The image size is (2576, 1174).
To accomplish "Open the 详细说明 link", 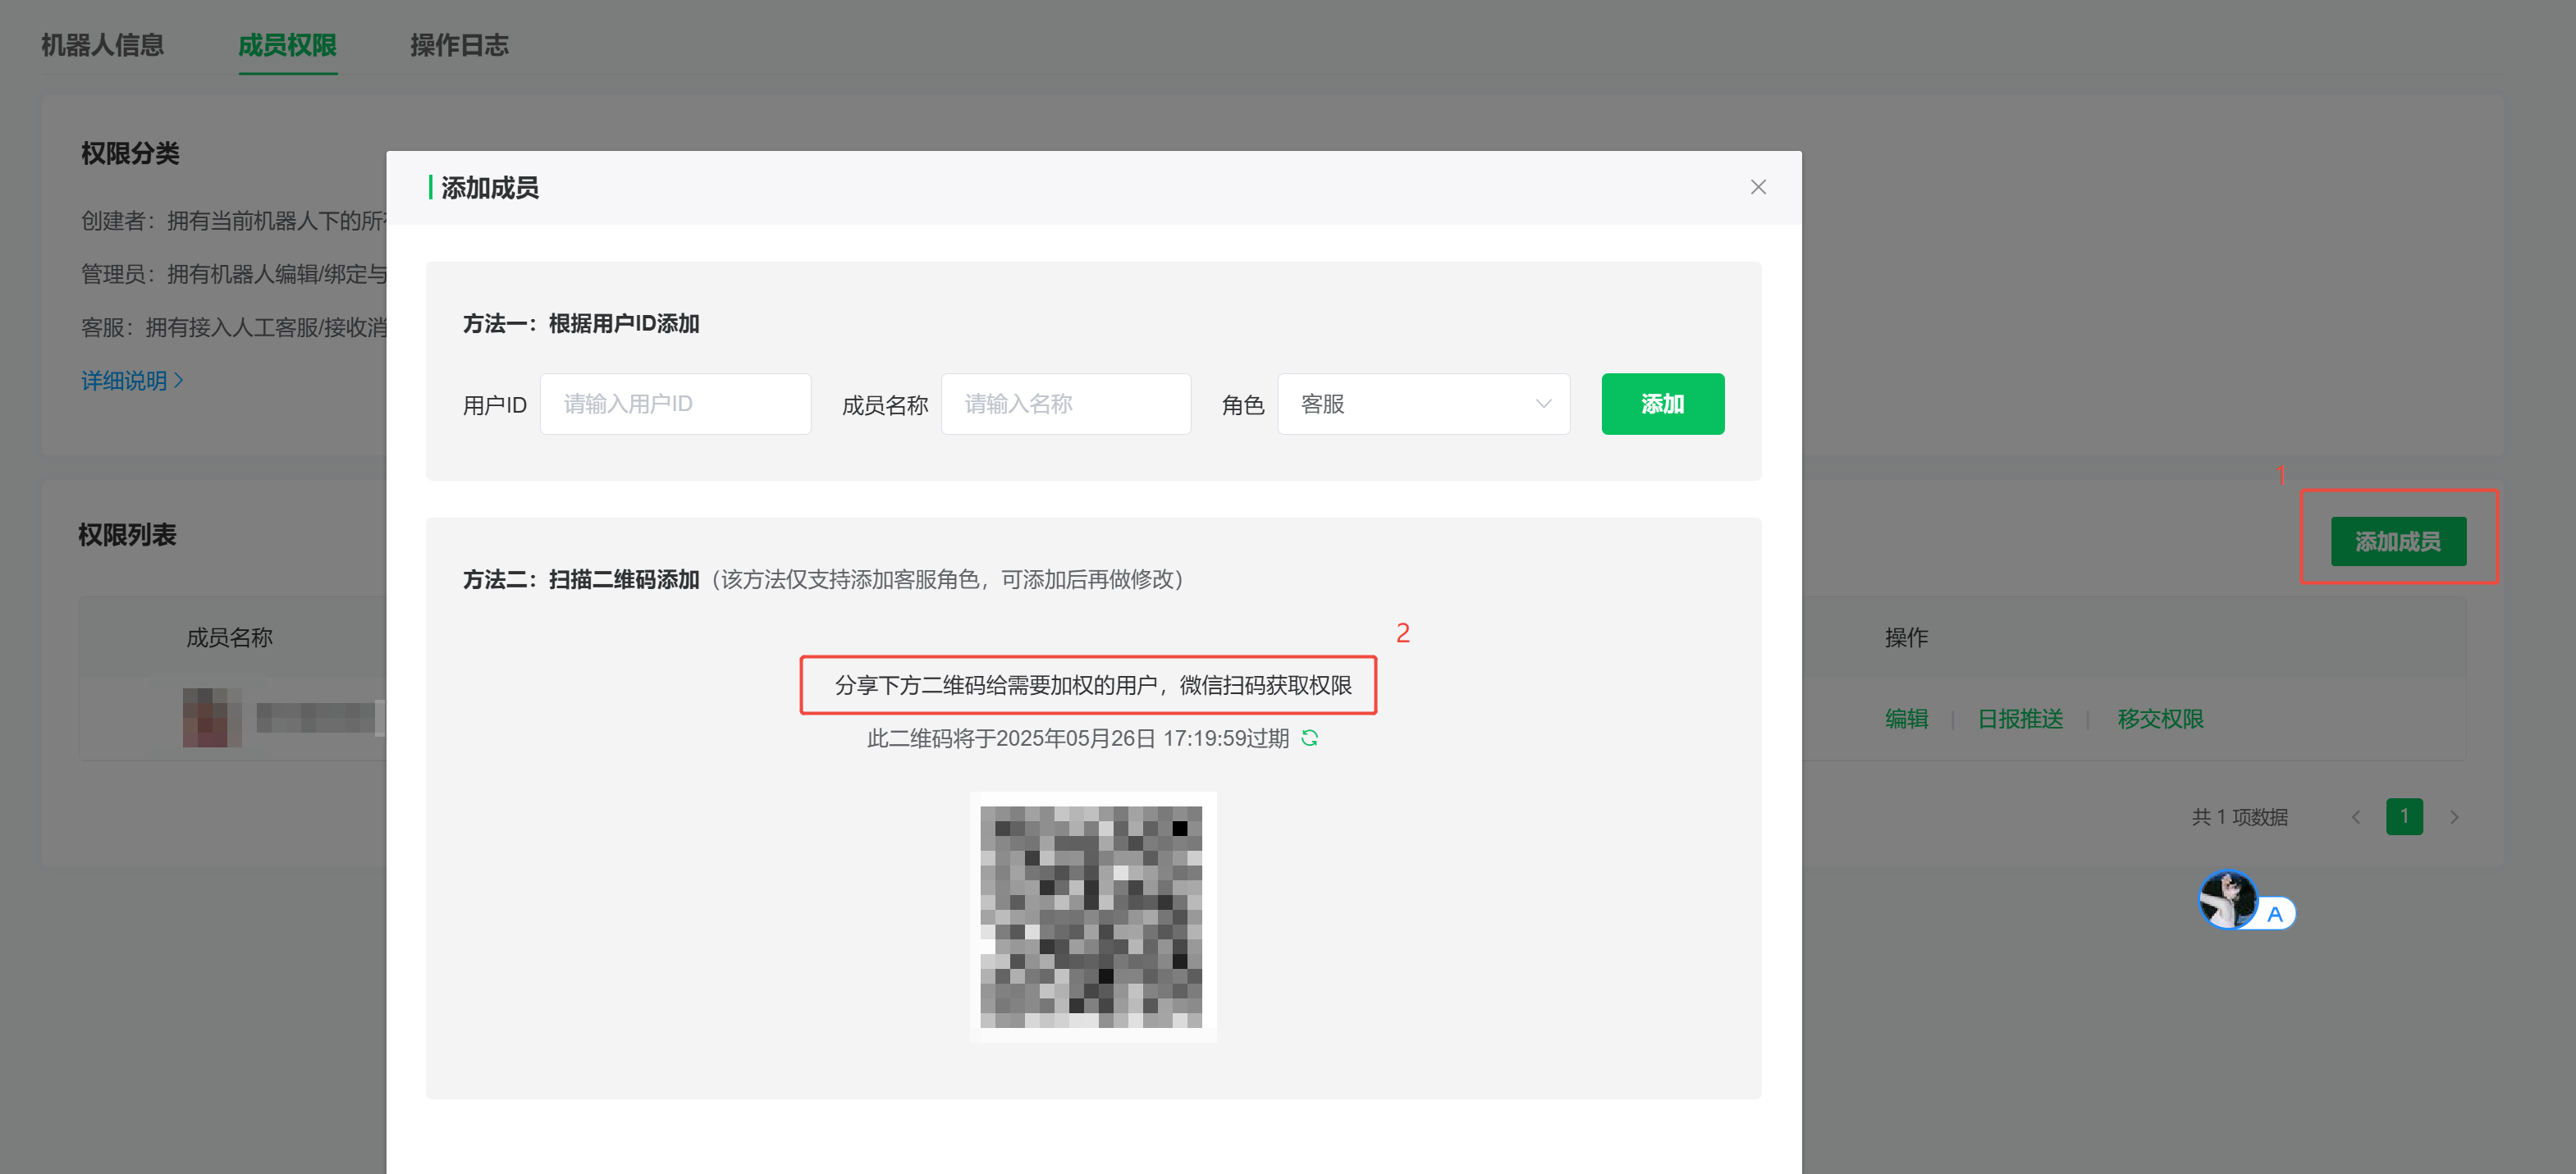I will click(x=132, y=381).
